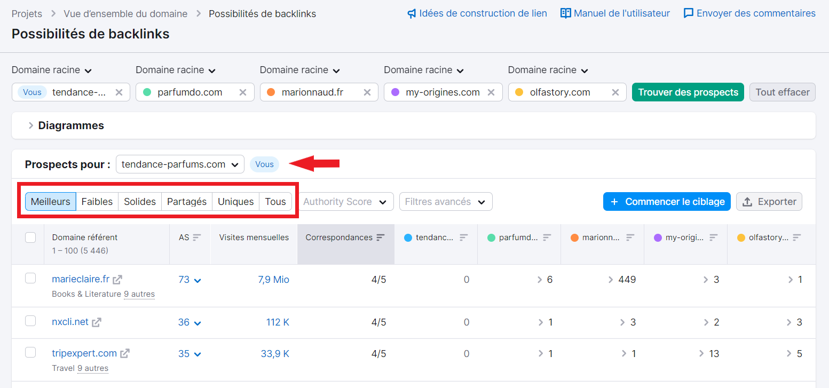Click the plus icon in Commencer le ciblage
This screenshot has height=388, width=829.
[614, 202]
